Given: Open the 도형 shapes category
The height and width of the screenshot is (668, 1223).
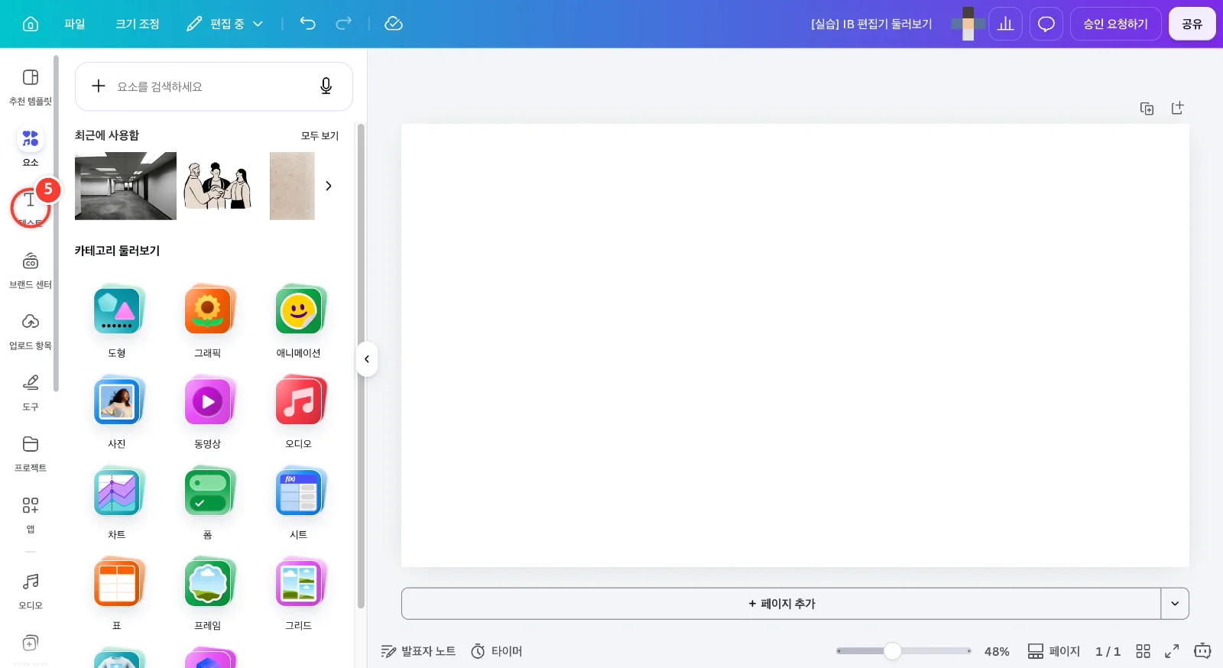Looking at the screenshot, I should (x=117, y=321).
